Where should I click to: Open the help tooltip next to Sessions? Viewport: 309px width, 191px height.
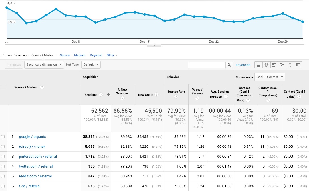[x=101, y=94]
